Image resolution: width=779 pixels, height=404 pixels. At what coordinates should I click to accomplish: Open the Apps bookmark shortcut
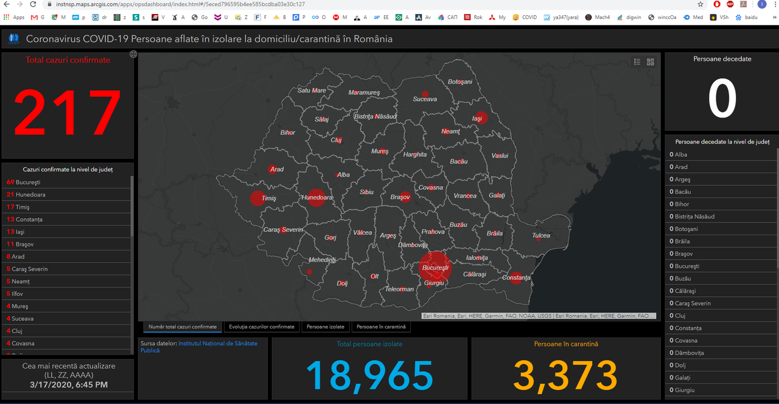click(x=13, y=18)
